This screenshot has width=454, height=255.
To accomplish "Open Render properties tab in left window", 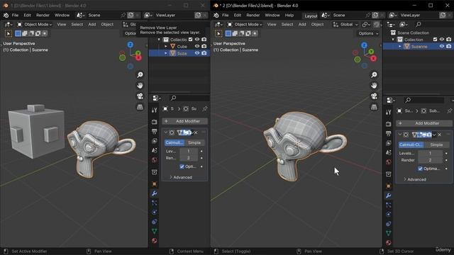I will [x=155, y=122].
